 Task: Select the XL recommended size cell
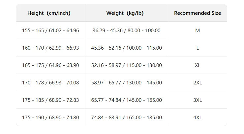point(198,65)
